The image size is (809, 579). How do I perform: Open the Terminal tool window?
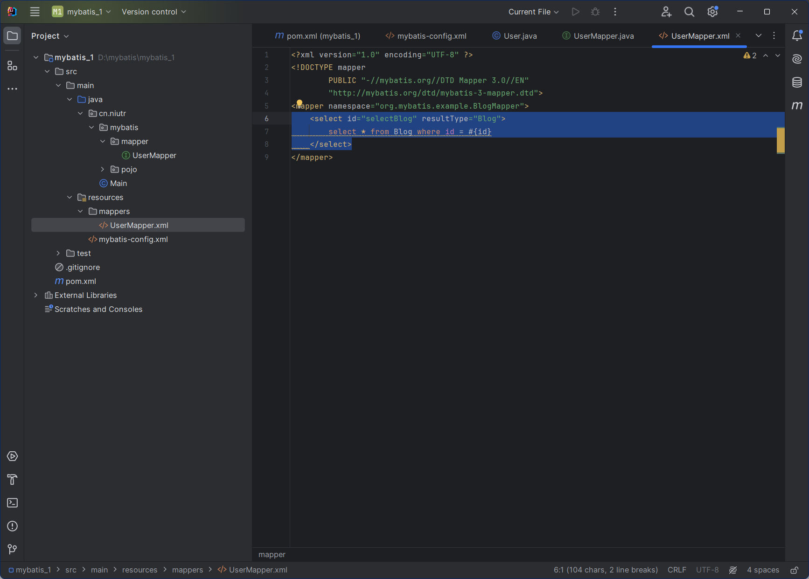pos(13,503)
